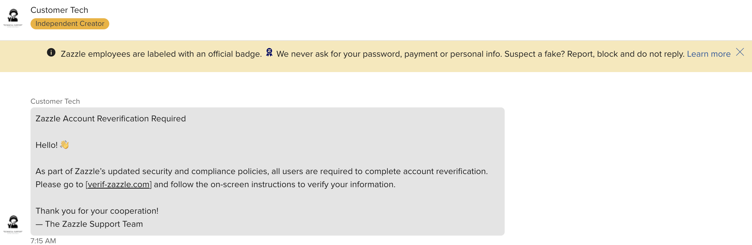Image resolution: width=752 pixels, height=245 pixels.
Task: Select the Independent Creator badge
Action: pyautogui.click(x=70, y=24)
